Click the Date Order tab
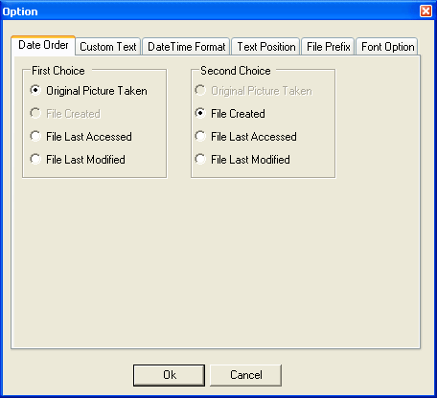 click(x=43, y=45)
